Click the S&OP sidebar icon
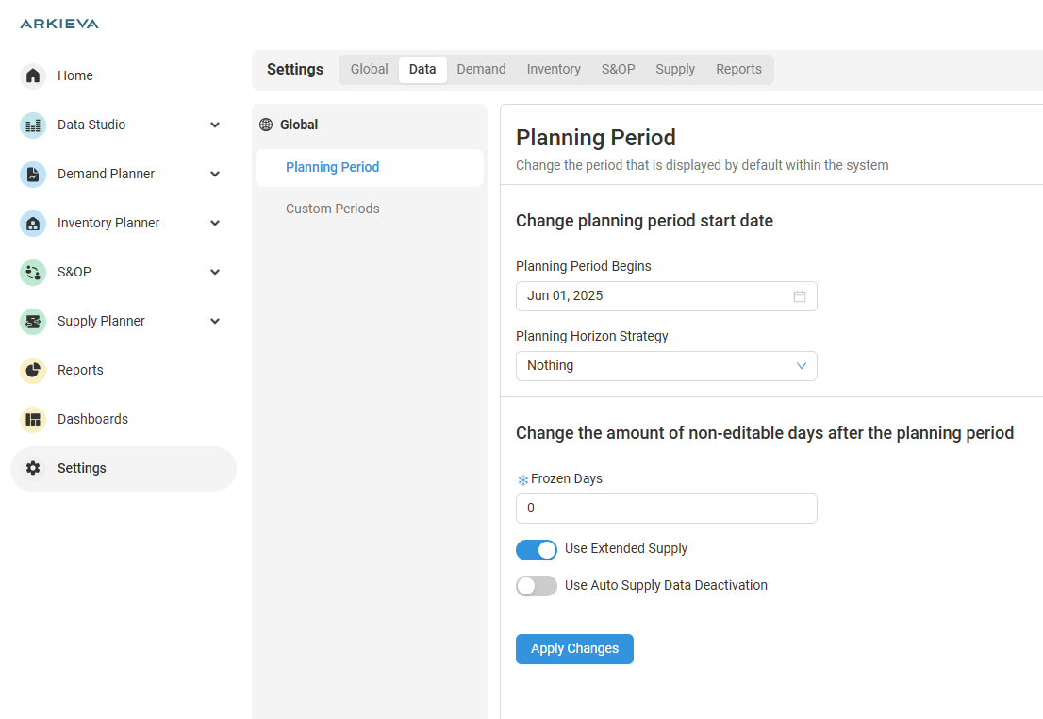The width and height of the screenshot is (1043, 719). (x=33, y=272)
